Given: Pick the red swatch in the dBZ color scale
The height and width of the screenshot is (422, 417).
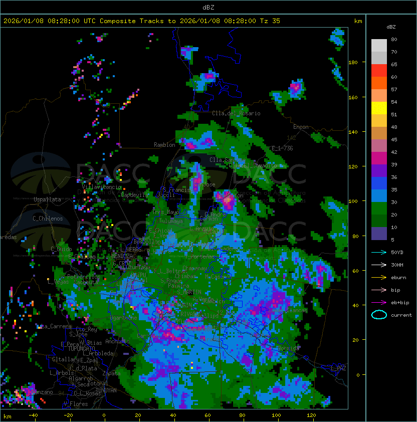Looking at the screenshot, I should (x=379, y=71).
